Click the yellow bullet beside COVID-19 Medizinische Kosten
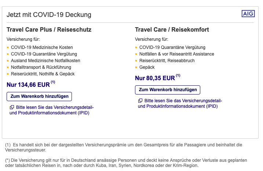 pyautogui.click(x=8, y=47)
